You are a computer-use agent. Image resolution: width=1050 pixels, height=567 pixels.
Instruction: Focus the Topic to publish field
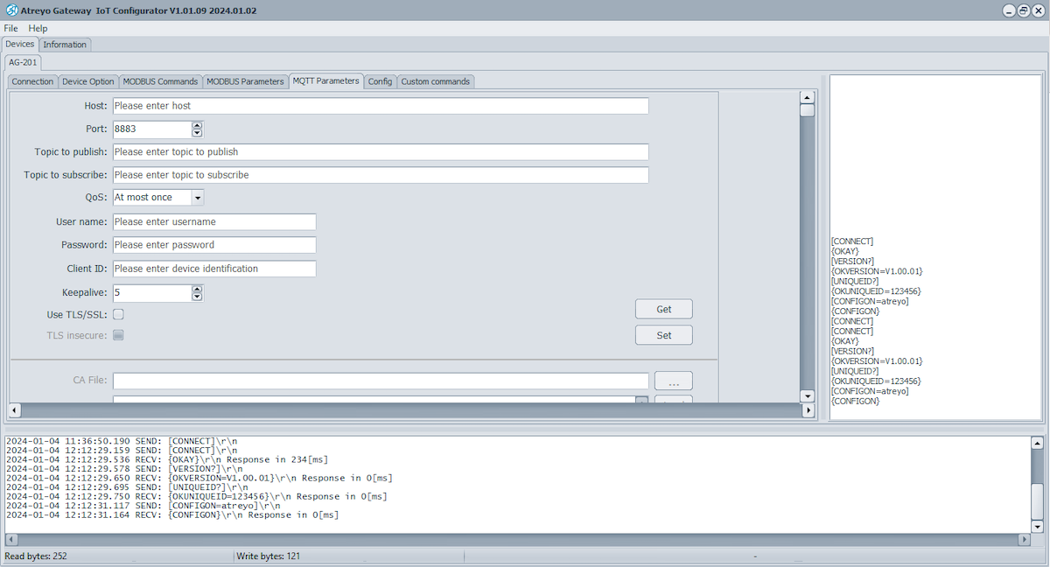coord(381,152)
